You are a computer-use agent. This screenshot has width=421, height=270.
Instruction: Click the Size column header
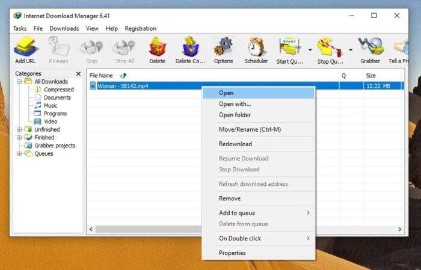click(383, 76)
